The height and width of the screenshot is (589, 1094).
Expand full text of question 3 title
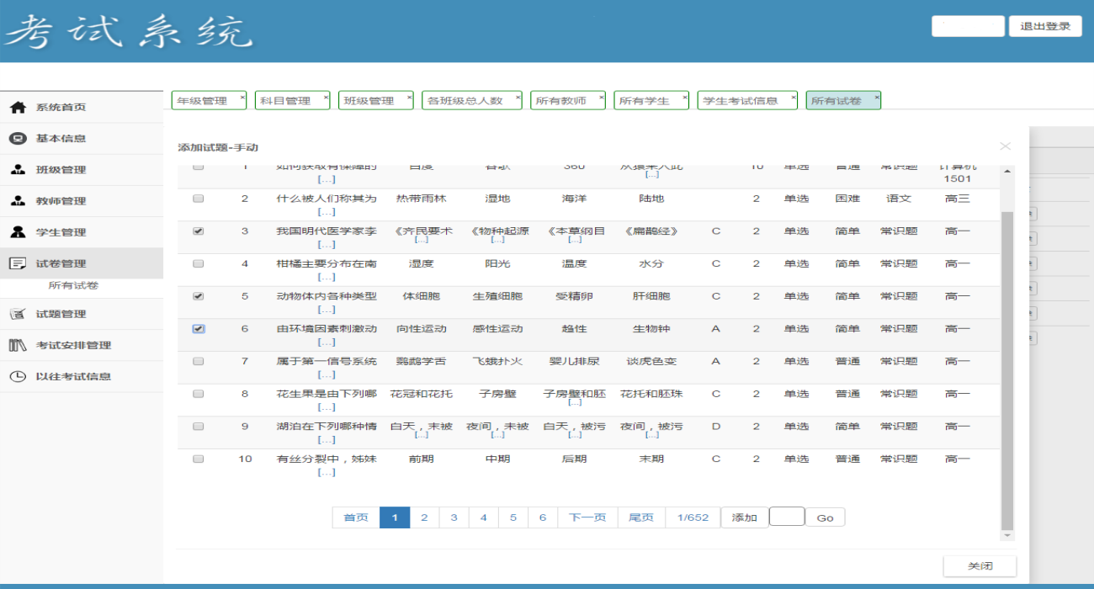coord(327,245)
